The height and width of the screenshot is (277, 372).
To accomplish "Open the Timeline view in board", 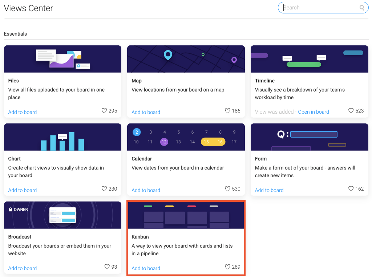I will coord(314,112).
